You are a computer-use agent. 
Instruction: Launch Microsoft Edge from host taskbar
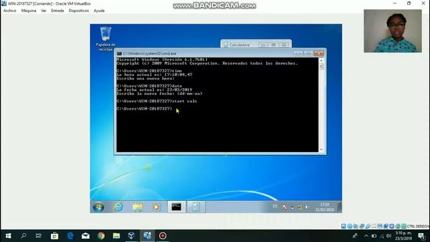click(x=70, y=236)
